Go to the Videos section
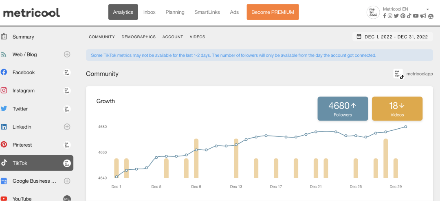This screenshot has width=440, height=201. tap(197, 37)
